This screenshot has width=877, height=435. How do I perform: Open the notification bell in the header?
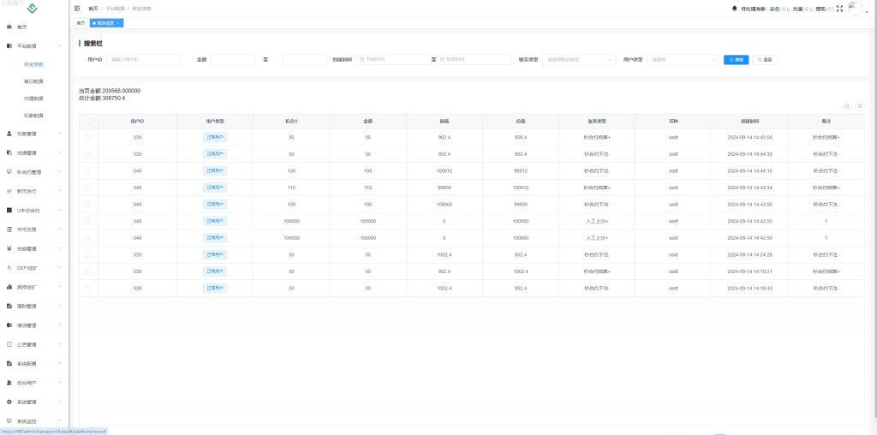coord(734,9)
